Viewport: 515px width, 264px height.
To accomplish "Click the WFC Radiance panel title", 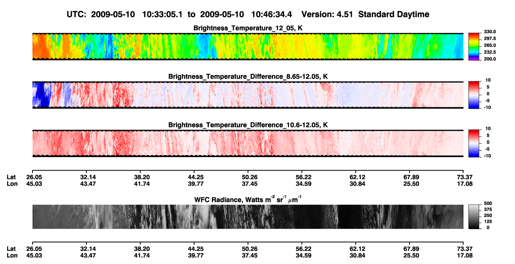I will 248,199.
